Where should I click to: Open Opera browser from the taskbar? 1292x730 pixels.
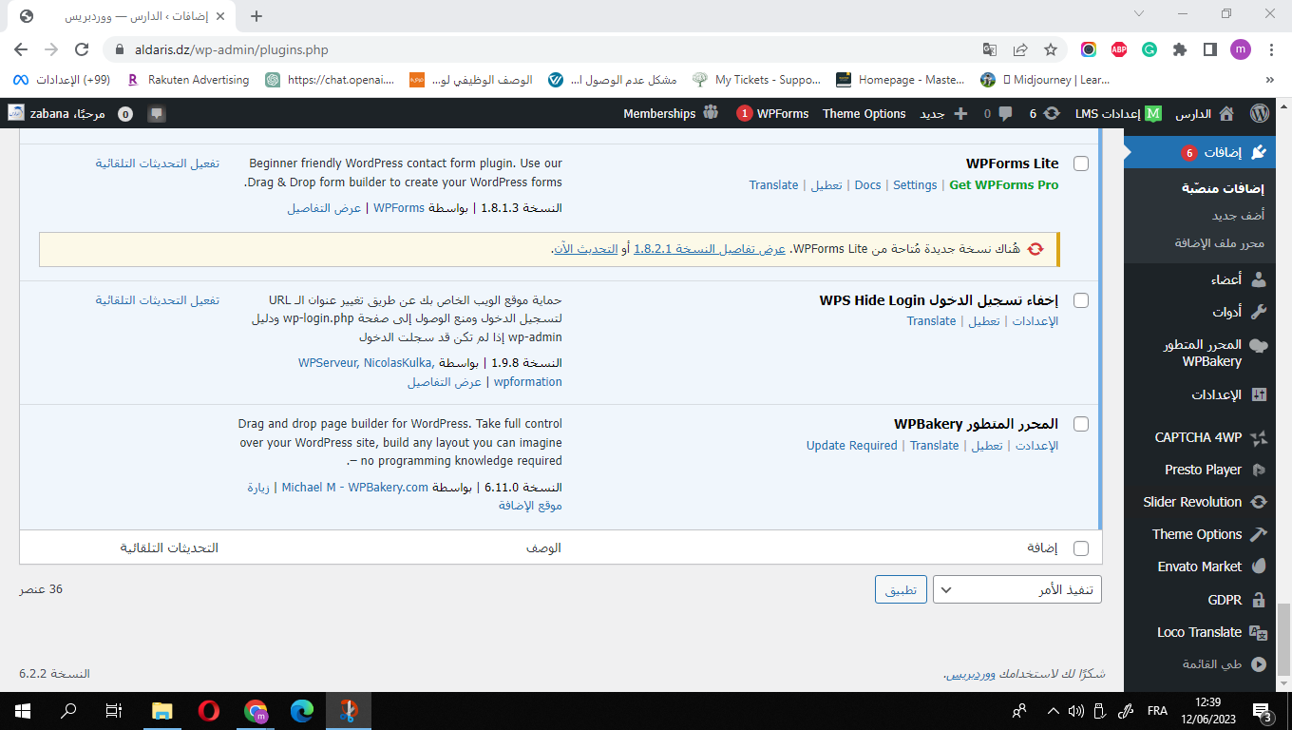tap(209, 710)
